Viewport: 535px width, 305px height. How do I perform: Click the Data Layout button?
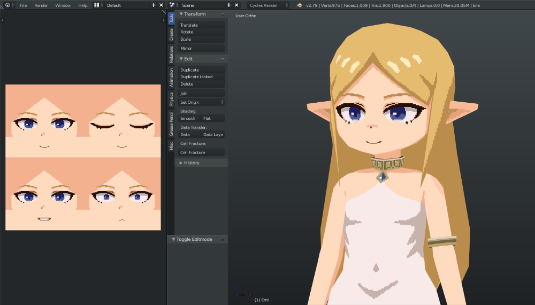click(213, 134)
